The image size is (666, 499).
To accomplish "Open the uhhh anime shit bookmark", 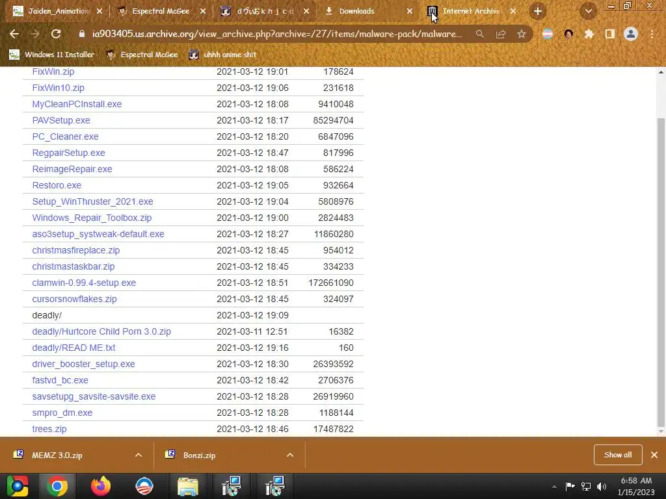I will coord(222,55).
